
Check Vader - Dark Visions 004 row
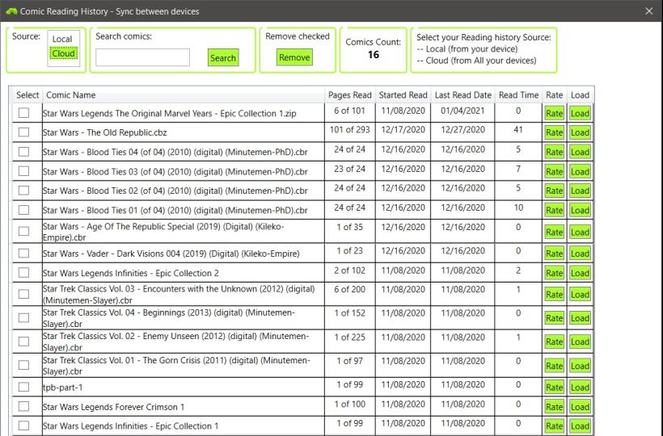[23, 254]
